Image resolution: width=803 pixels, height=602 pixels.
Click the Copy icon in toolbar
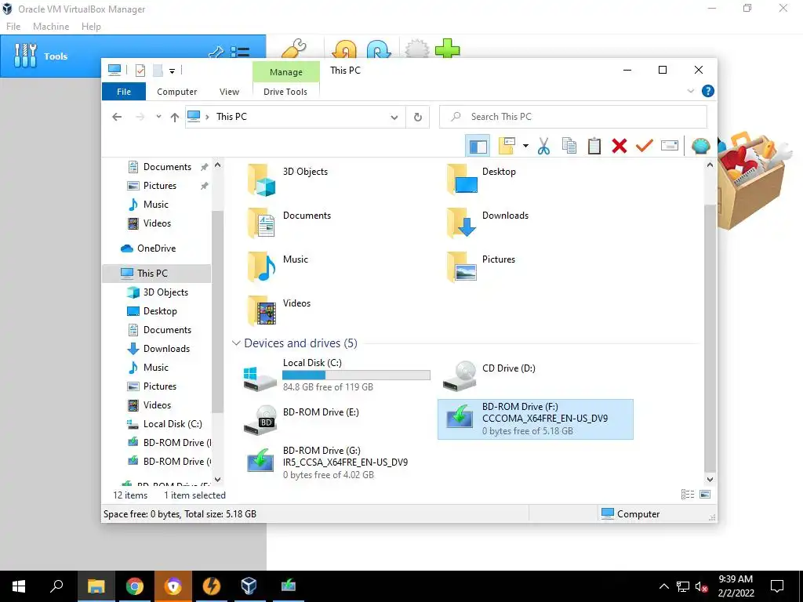coord(569,146)
